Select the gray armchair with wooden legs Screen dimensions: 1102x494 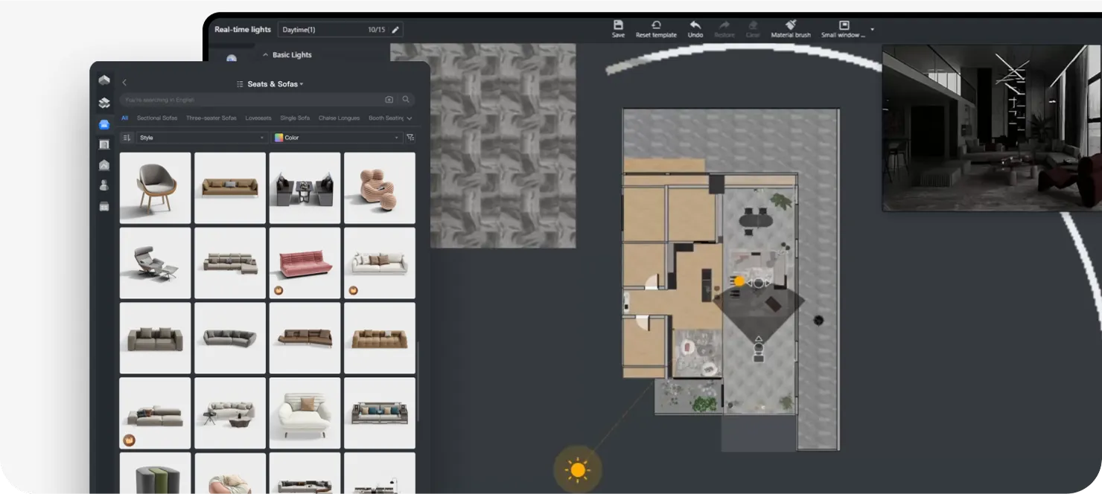pyautogui.click(x=156, y=188)
